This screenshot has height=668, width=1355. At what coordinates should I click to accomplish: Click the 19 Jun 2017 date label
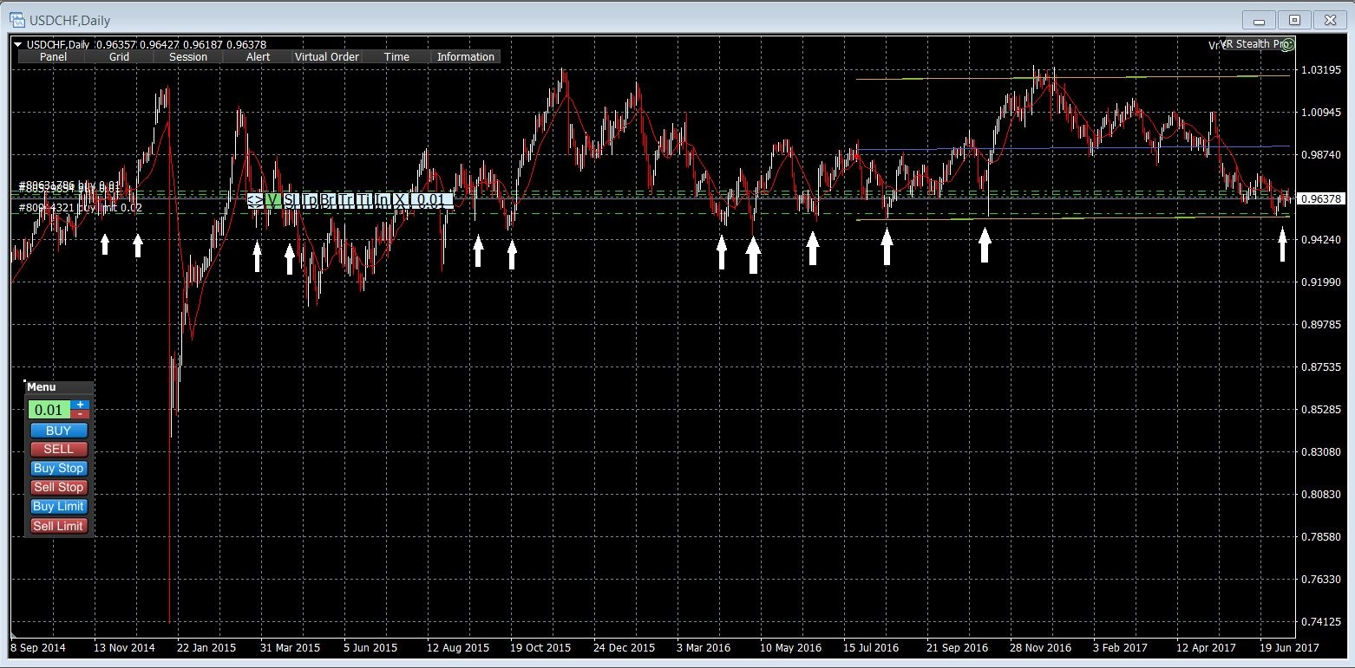point(1289,647)
